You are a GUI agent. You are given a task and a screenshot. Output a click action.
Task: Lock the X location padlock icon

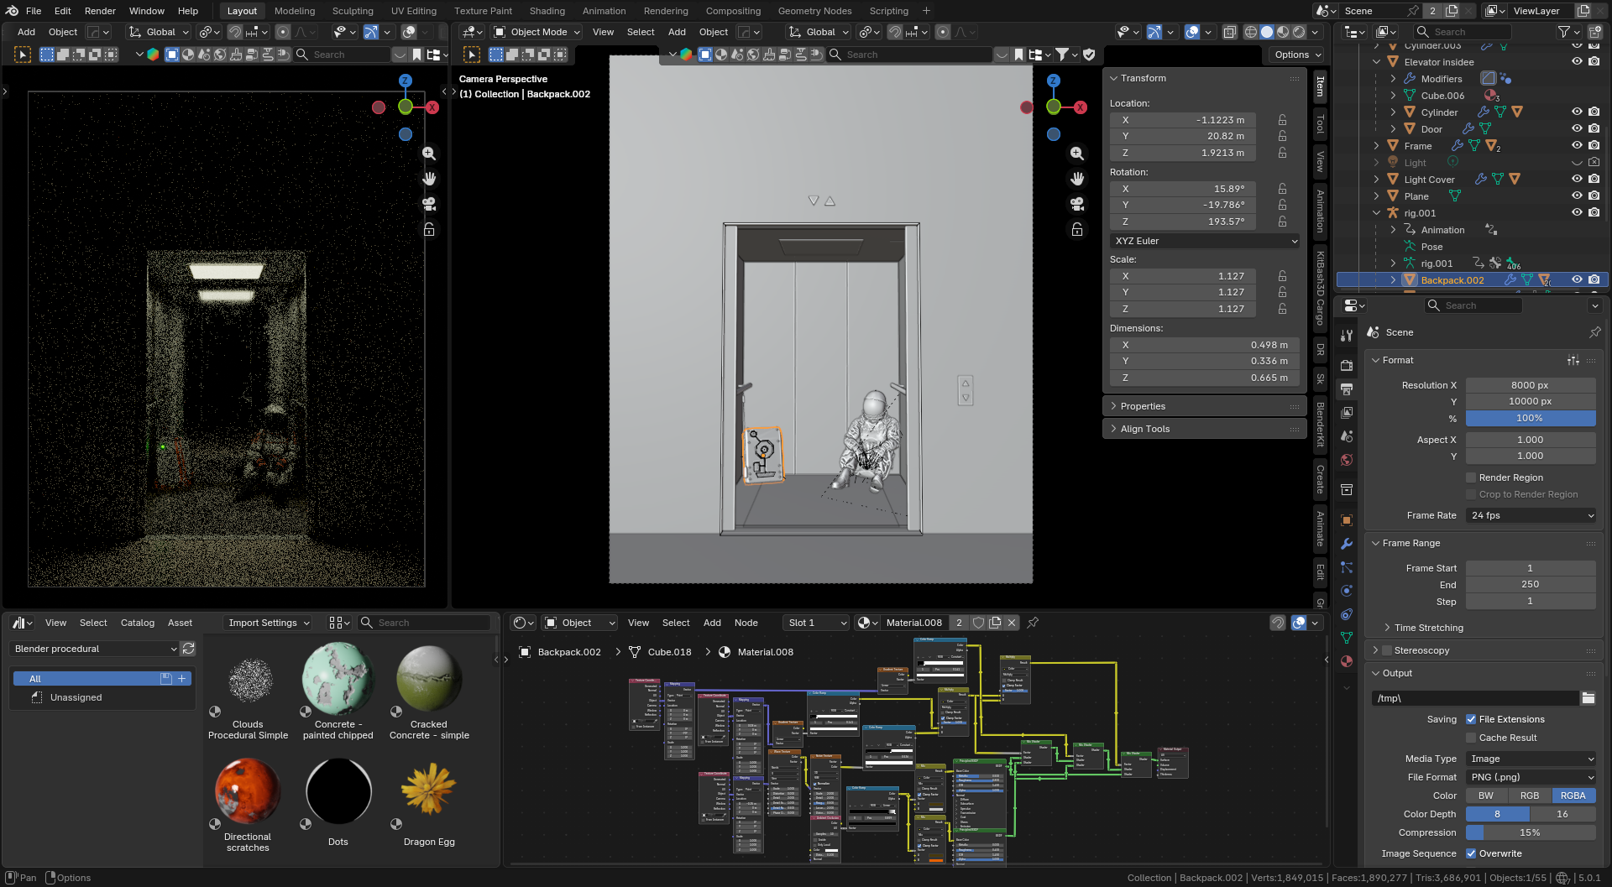1282,120
